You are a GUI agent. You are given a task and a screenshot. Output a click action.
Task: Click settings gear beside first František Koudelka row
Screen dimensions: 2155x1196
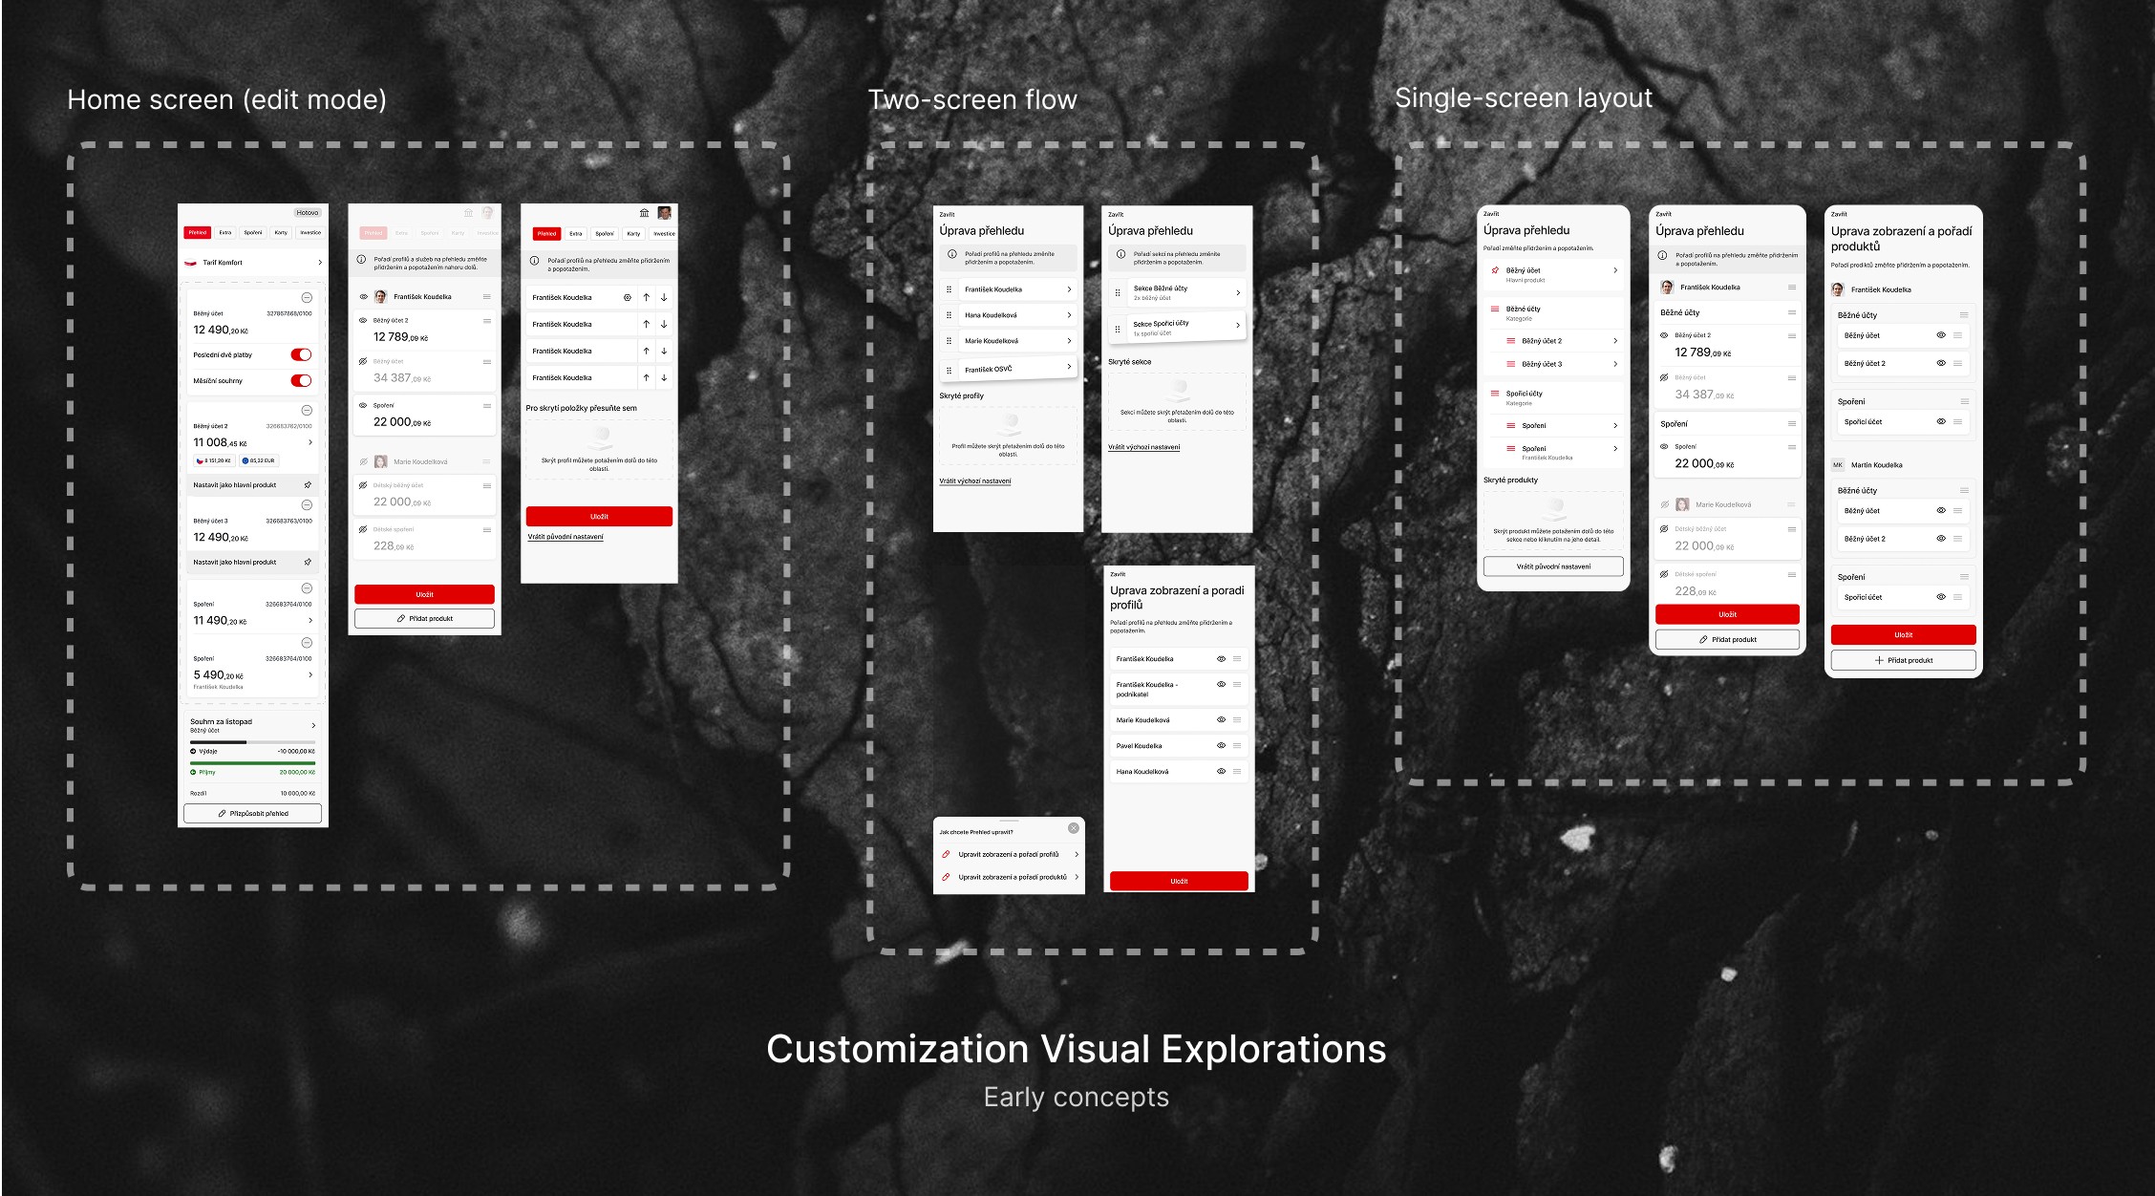[x=628, y=297]
